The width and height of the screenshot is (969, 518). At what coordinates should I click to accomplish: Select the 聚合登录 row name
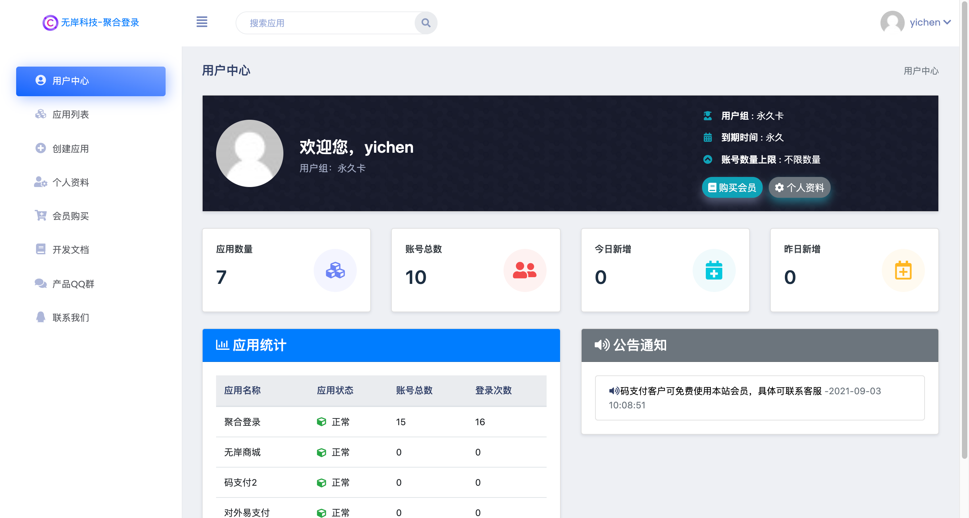click(x=242, y=422)
